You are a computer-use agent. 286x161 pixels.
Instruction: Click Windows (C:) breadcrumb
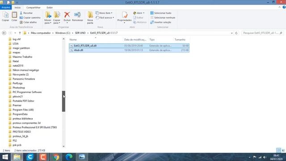coord(63,33)
